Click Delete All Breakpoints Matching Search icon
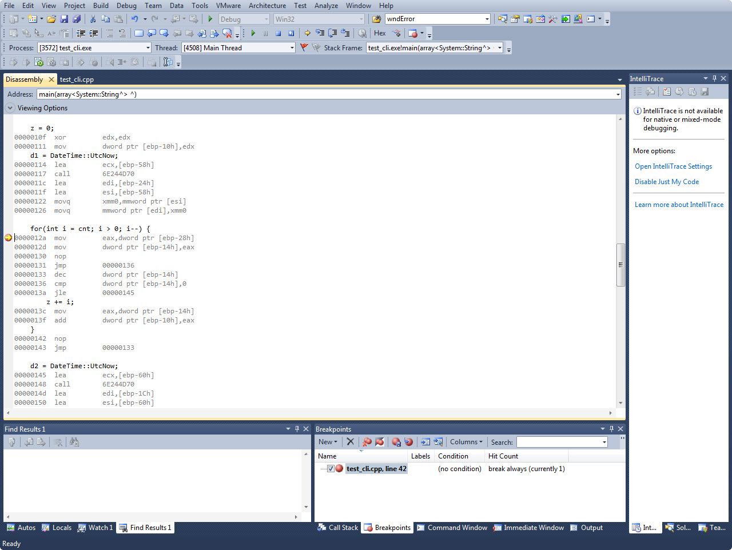Image resolution: width=732 pixels, height=550 pixels. 367,442
